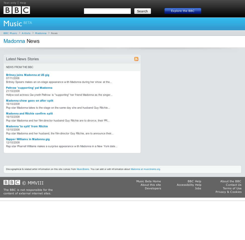Click the date 07/11/2008
Screen dimensions: 245x240
click(x=13, y=78)
